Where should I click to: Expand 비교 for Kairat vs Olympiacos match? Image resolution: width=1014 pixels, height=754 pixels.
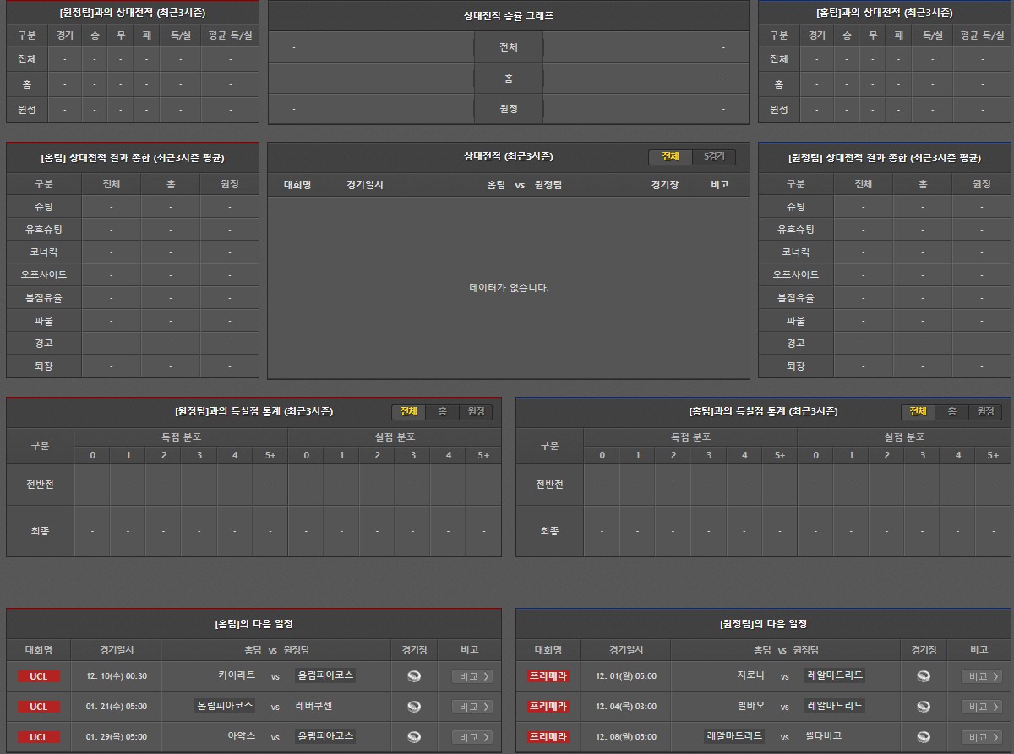click(472, 676)
